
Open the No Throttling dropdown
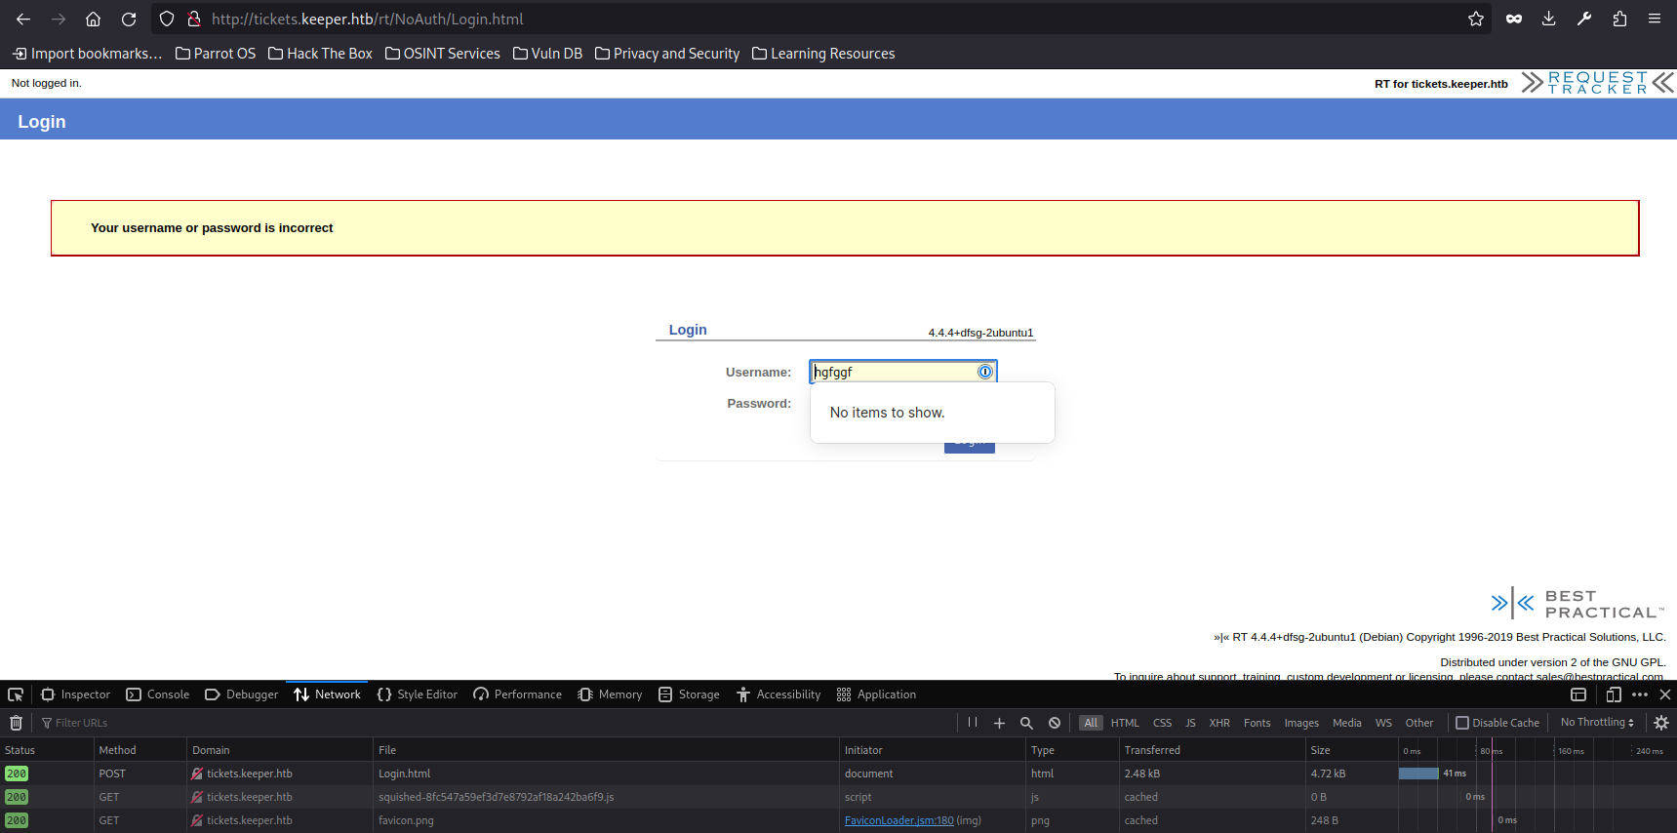1597,723
